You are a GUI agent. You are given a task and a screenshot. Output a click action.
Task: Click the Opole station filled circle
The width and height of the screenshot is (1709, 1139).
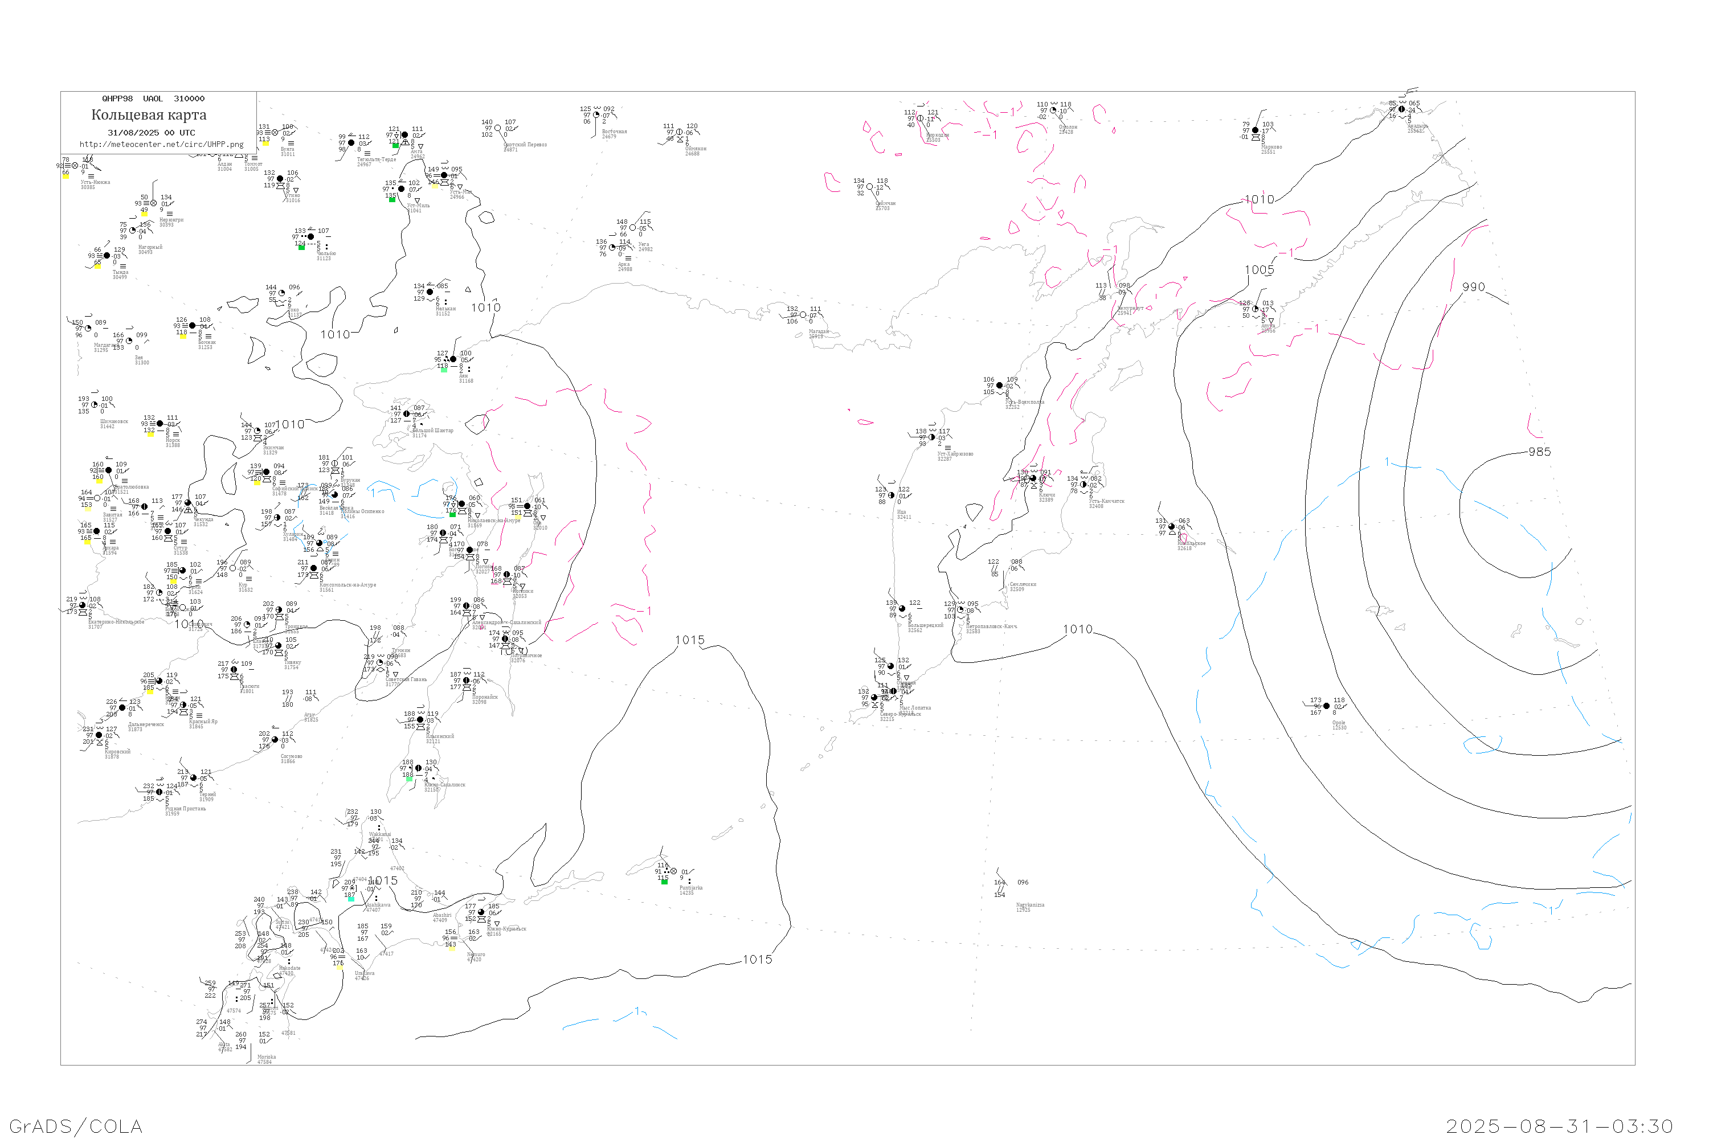(1327, 706)
